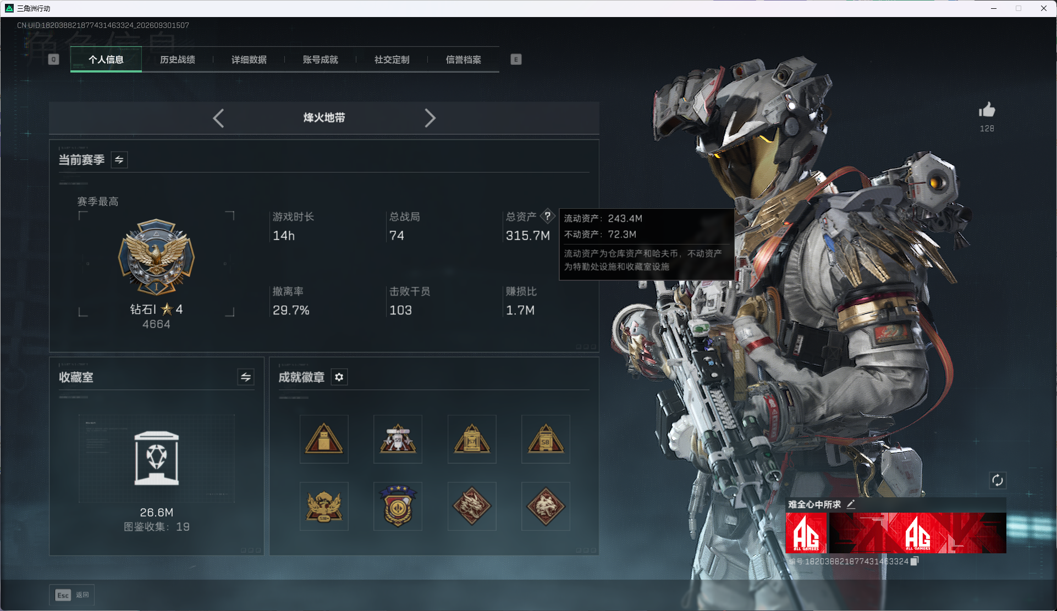Viewport: 1057px width, 611px height.
Task: Click the 29.7% 撤离率 value
Action: click(x=291, y=310)
